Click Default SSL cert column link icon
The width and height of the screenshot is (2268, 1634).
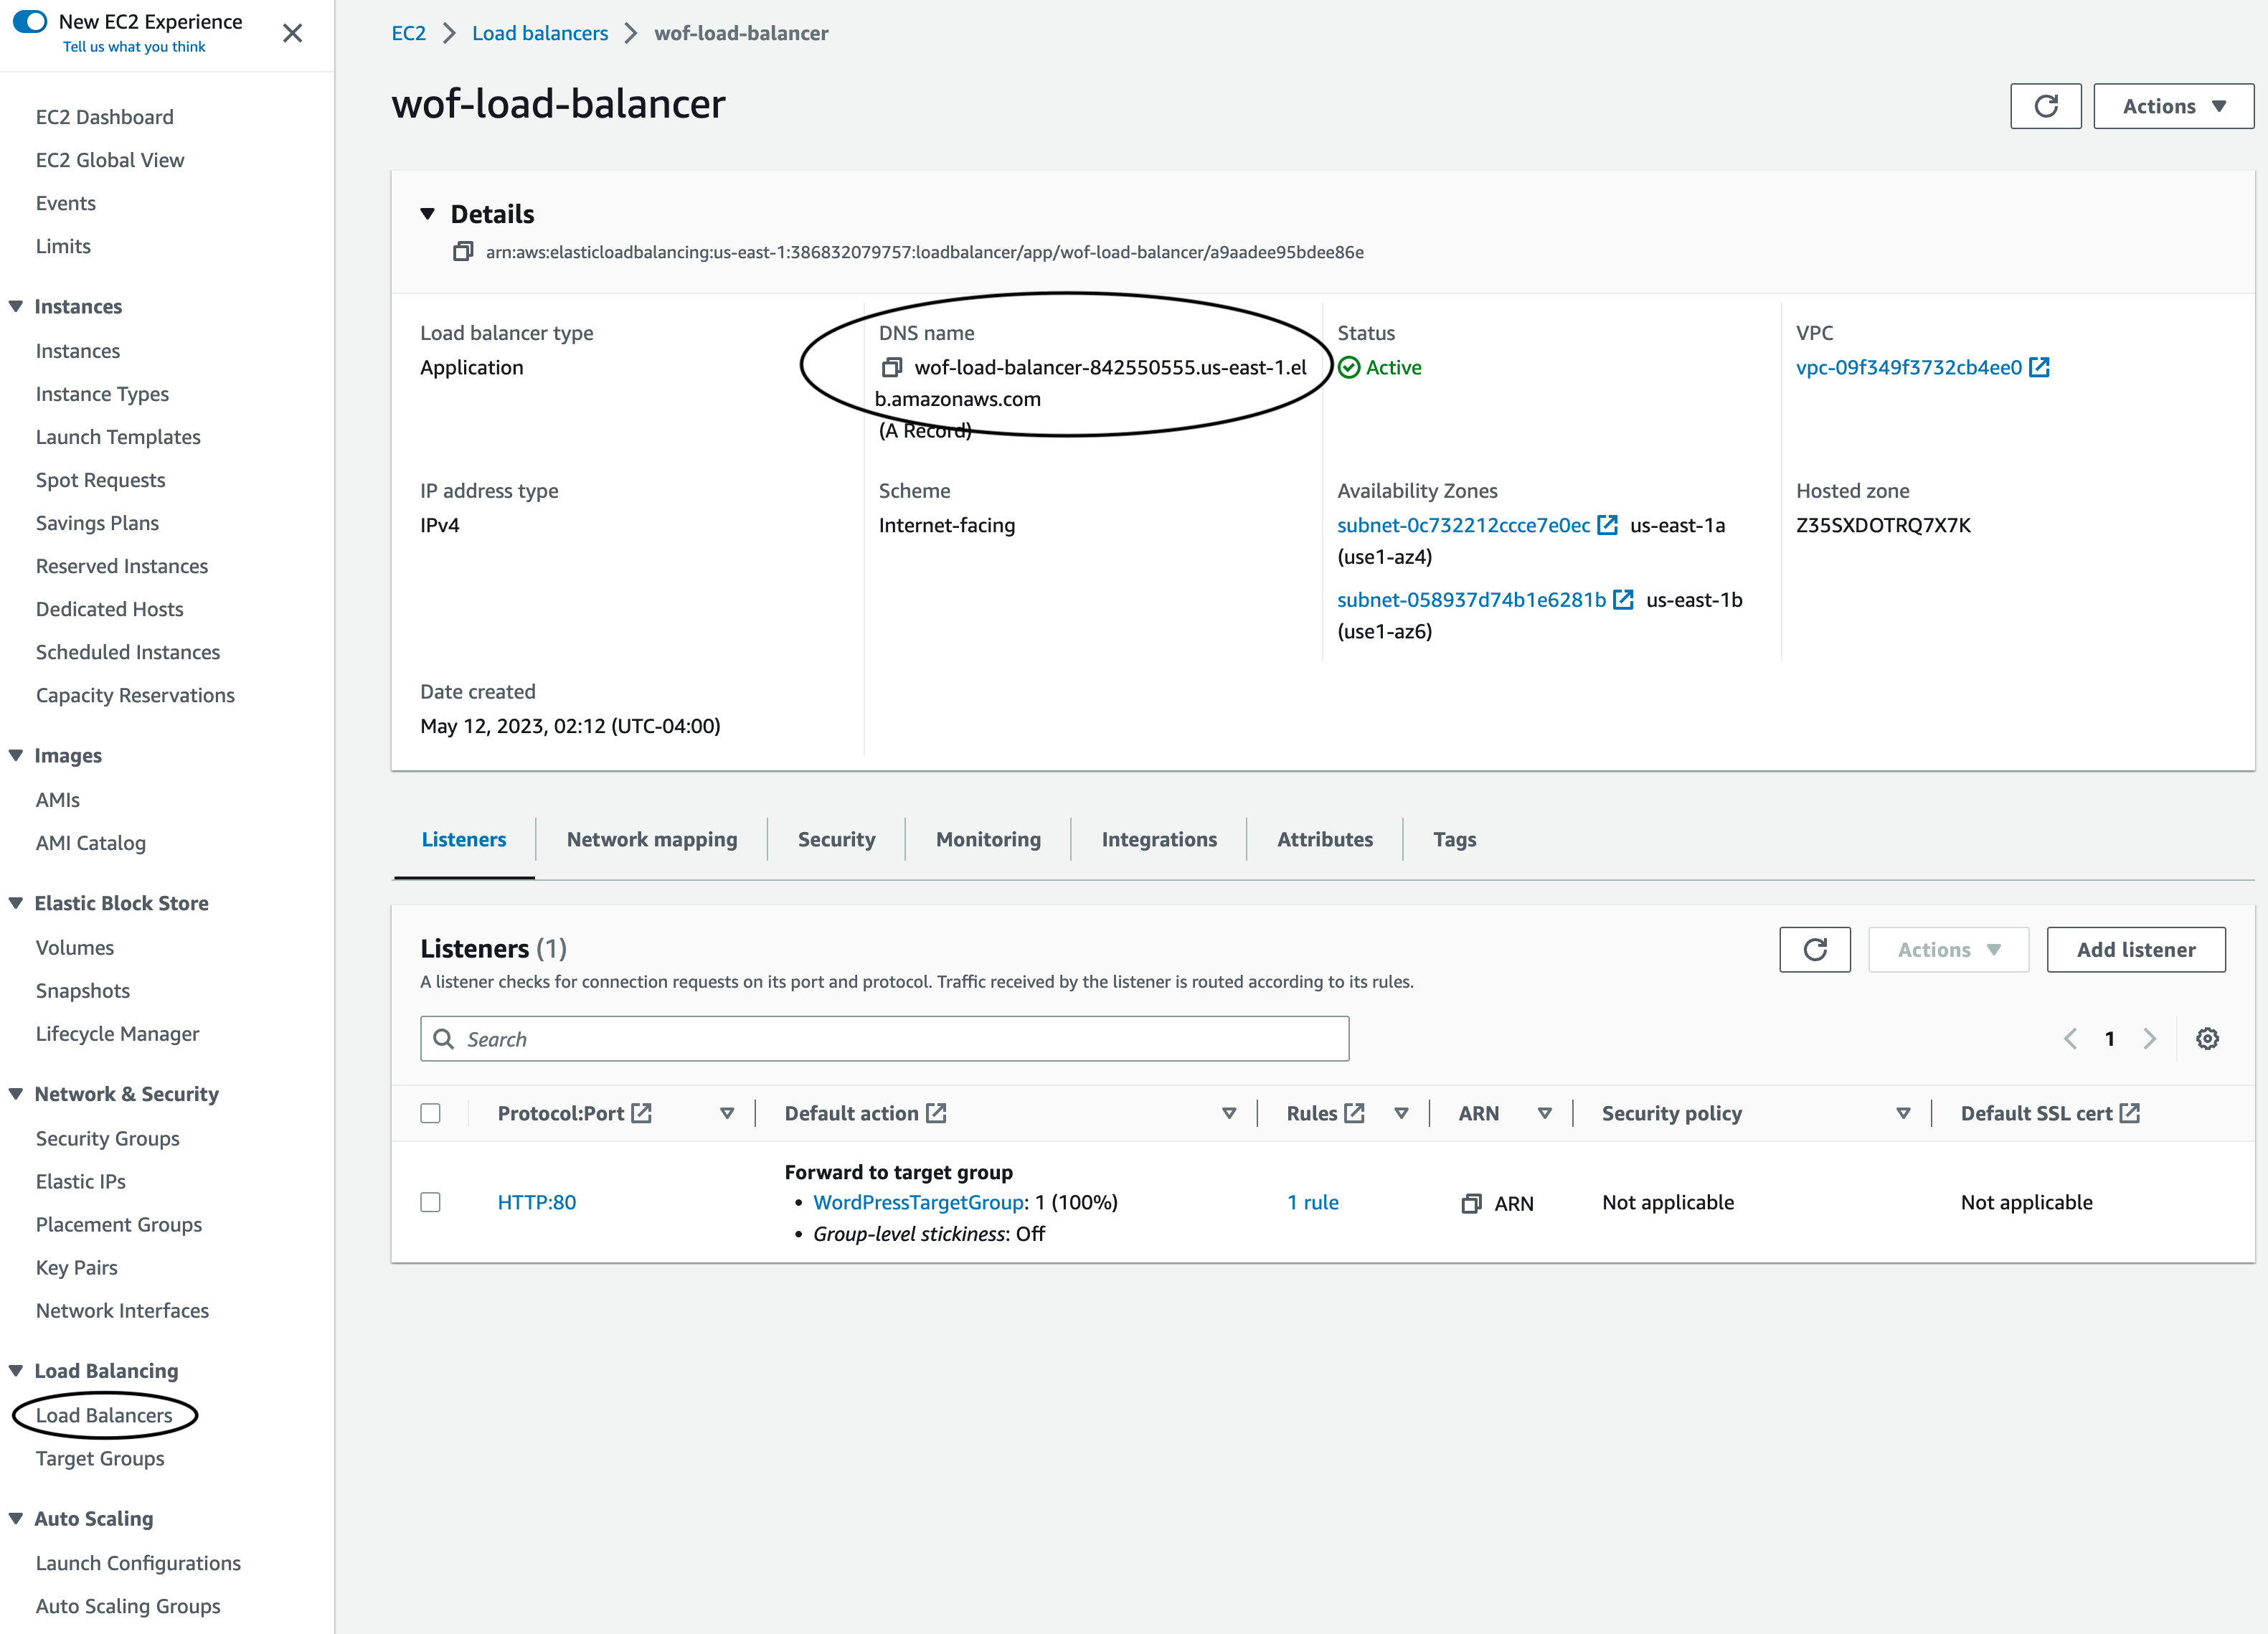coord(2129,1113)
